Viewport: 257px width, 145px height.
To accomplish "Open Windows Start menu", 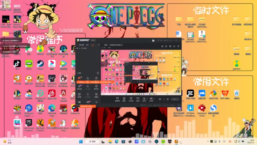I will point(81,141).
